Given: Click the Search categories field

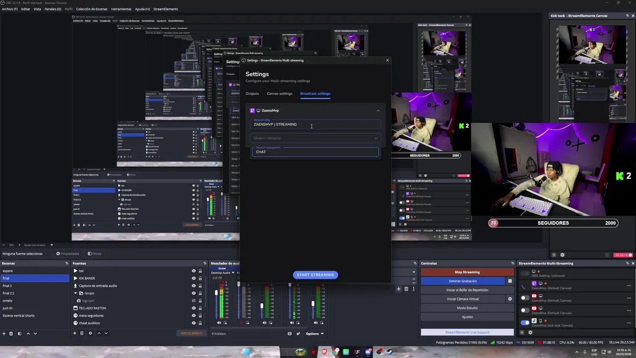Looking at the screenshot, I should tap(315, 151).
